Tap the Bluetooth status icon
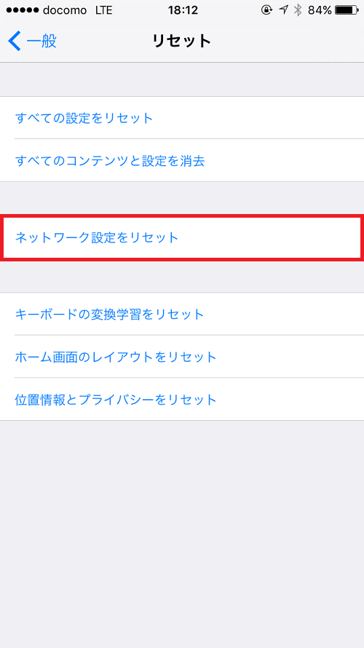Image resolution: width=364 pixels, height=648 pixels. click(298, 10)
